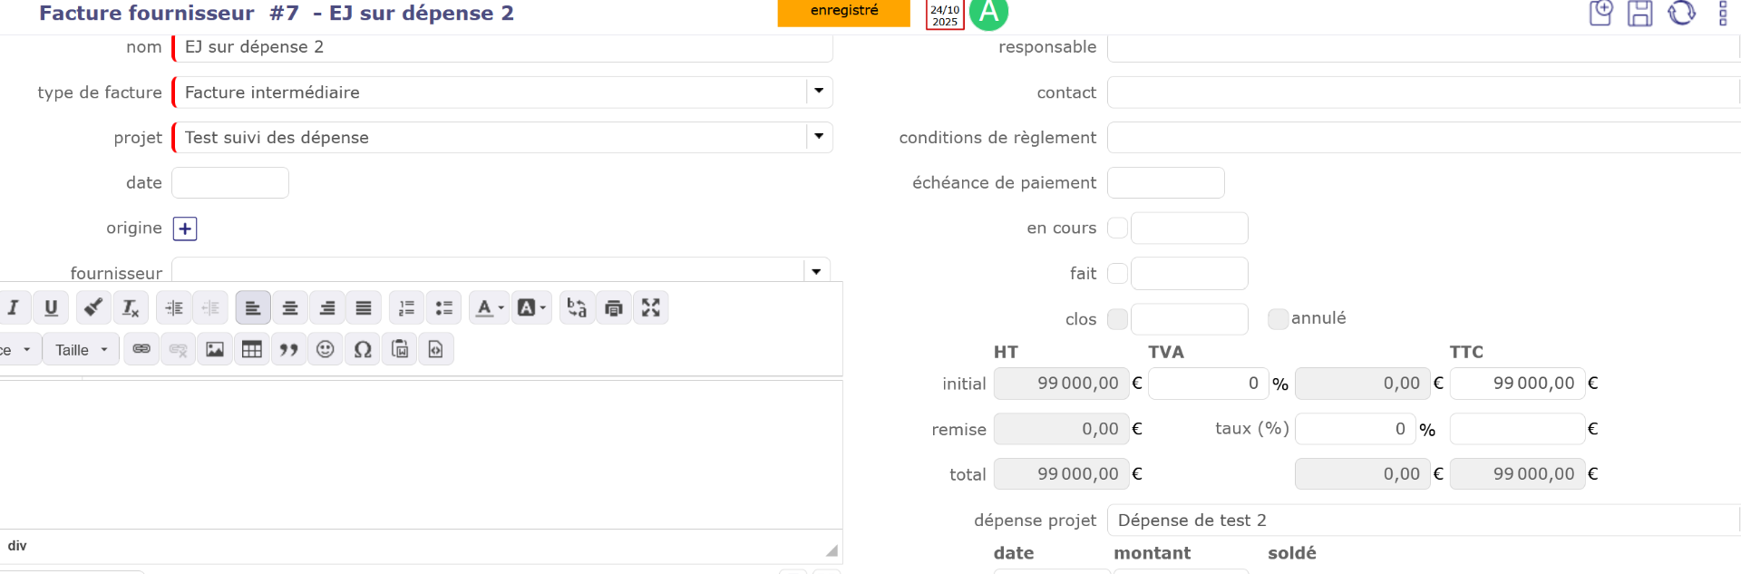Insert an image via the editor toolbar
This screenshot has height=574, width=1741.
tap(215, 350)
